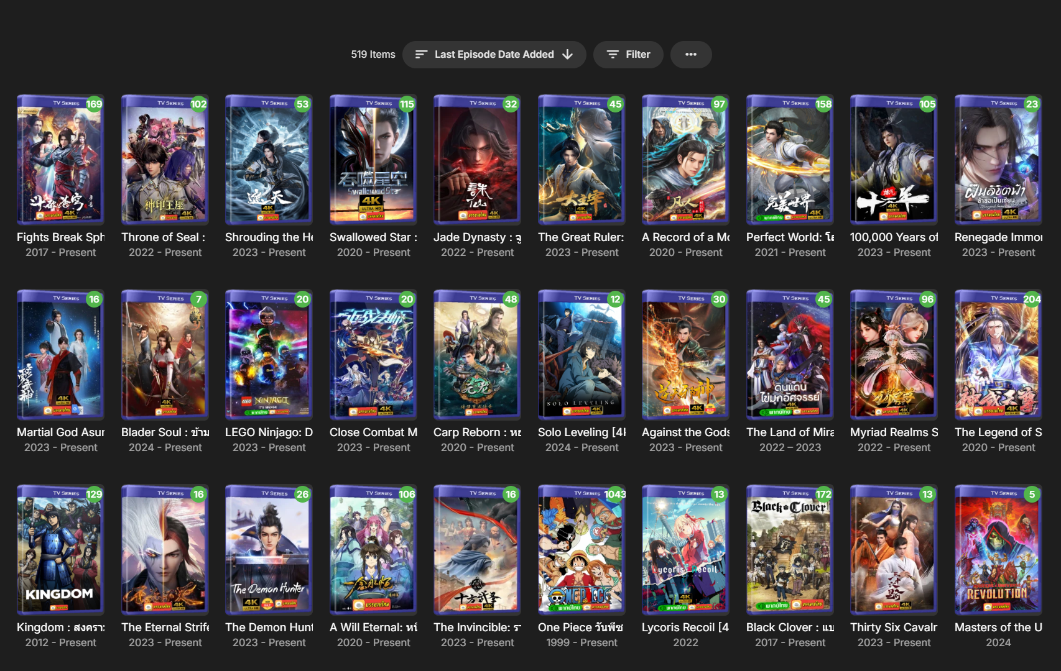Viewport: 1061px width, 671px height.
Task: Click the Fights Break Sphere title link
Action: (x=60, y=237)
